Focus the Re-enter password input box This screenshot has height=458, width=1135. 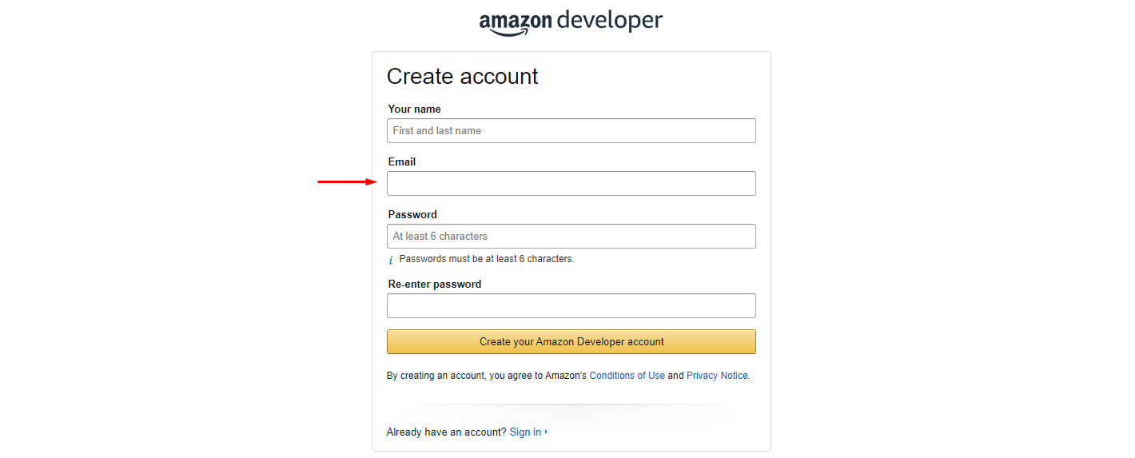point(571,306)
